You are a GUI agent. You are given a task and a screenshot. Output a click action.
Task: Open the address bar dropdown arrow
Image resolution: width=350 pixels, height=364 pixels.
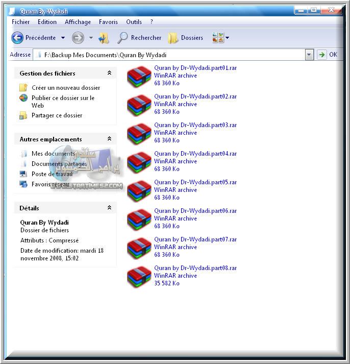click(x=309, y=55)
